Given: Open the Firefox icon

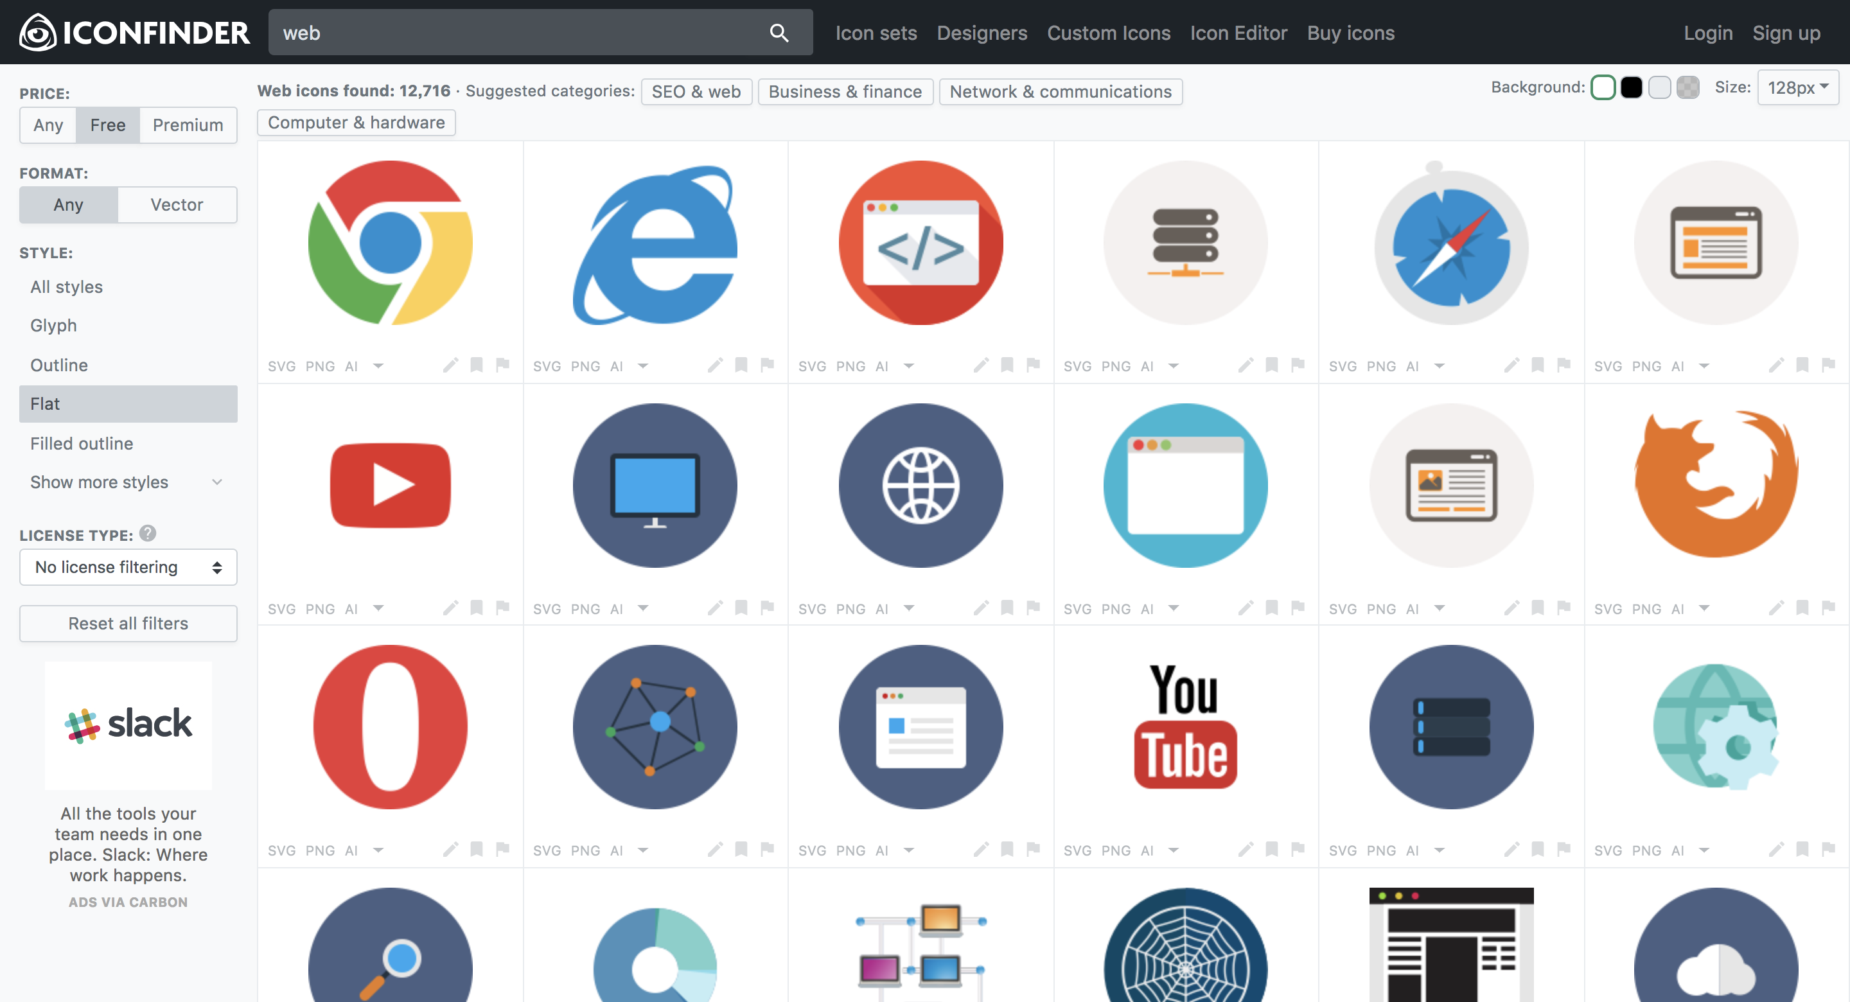Looking at the screenshot, I should coord(1716,485).
